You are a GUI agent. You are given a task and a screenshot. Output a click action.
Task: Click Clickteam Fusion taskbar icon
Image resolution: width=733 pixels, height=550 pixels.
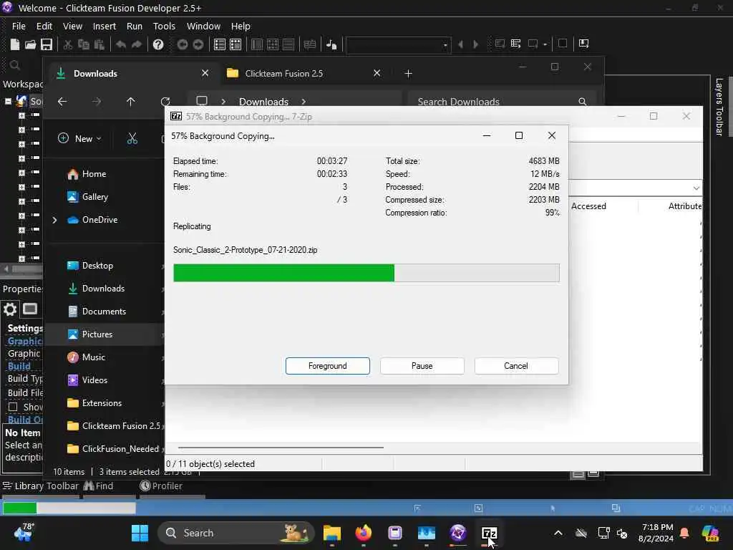pos(457,533)
